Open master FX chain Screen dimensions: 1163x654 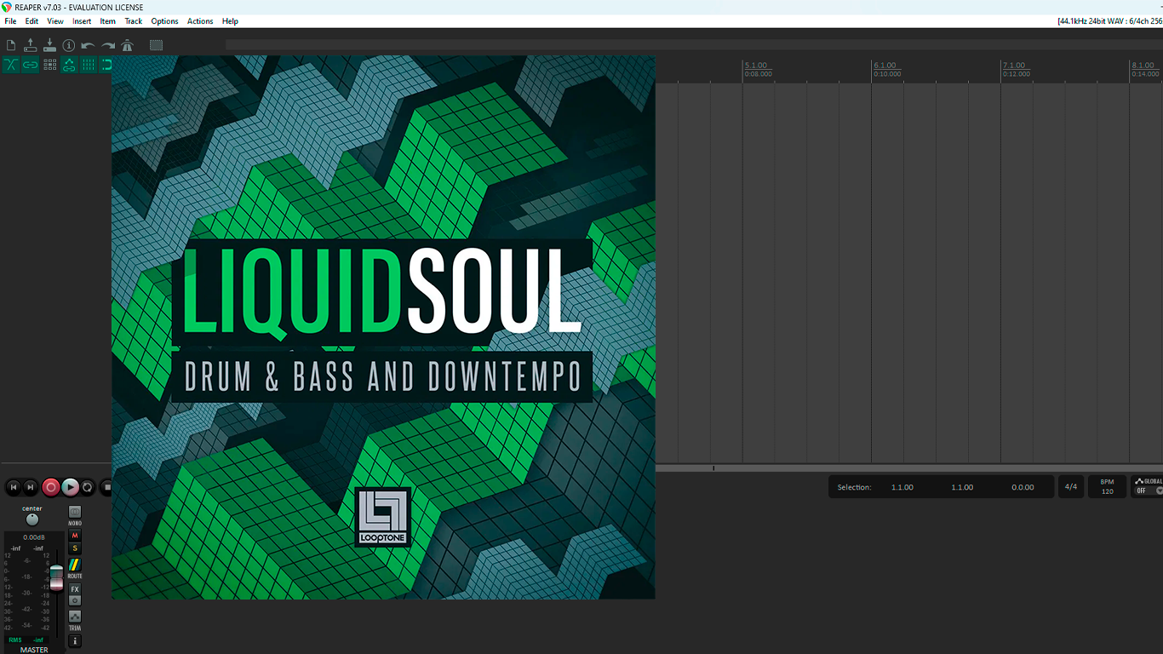click(x=75, y=589)
